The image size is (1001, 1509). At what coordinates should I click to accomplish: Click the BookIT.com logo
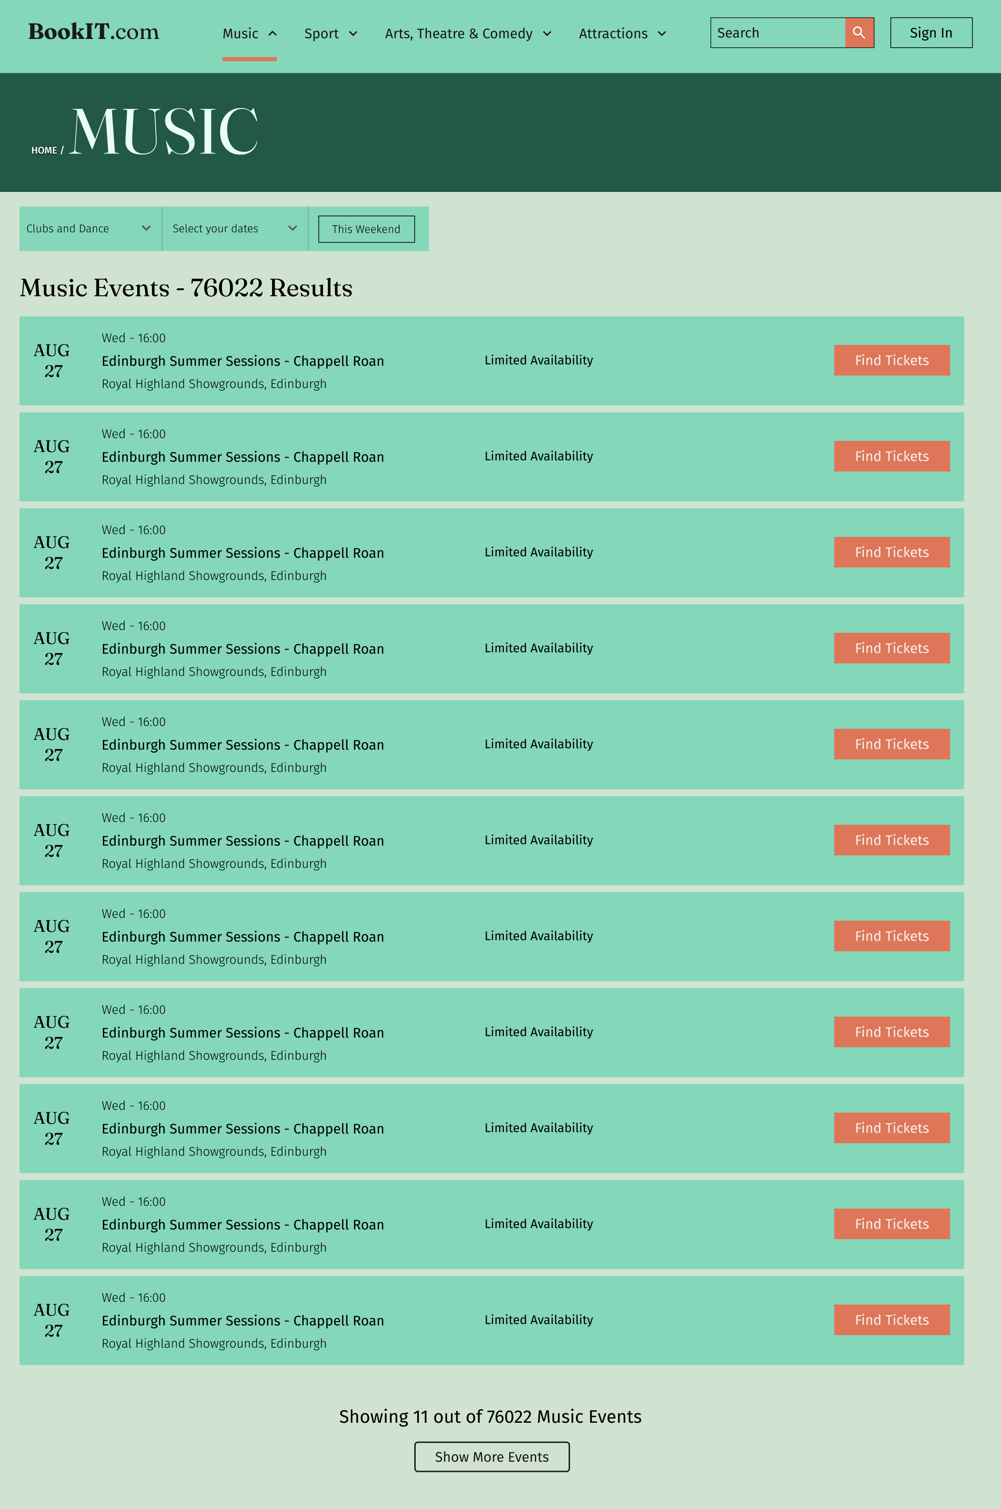click(x=94, y=31)
